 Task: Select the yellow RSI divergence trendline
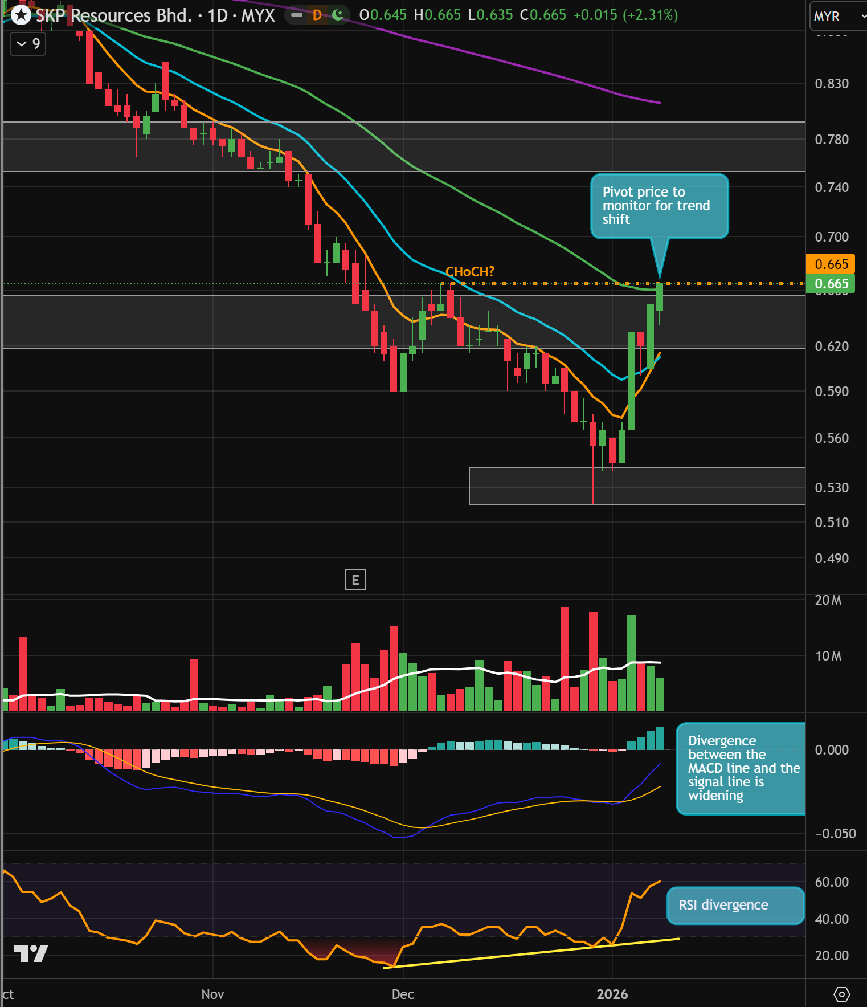coord(531,953)
